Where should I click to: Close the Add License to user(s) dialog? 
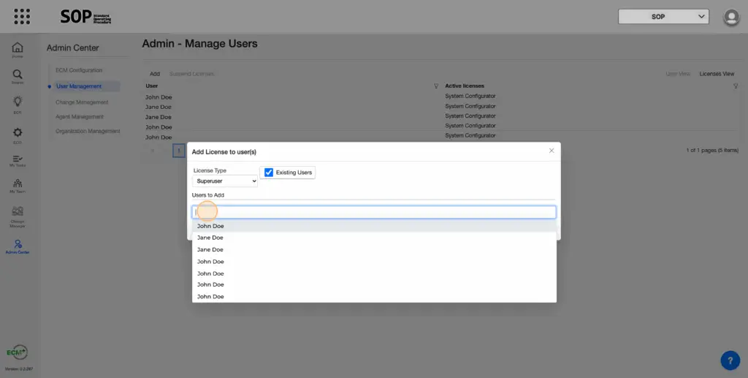552,151
